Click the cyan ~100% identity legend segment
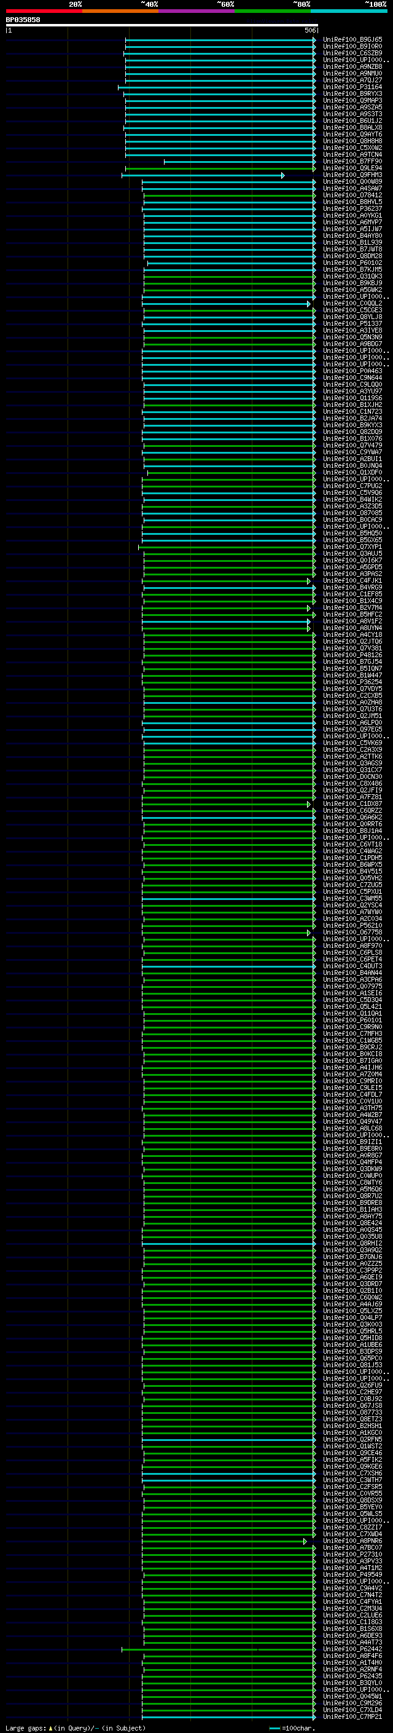Screen dimensions: 393x1733 click(x=349, y=11)
